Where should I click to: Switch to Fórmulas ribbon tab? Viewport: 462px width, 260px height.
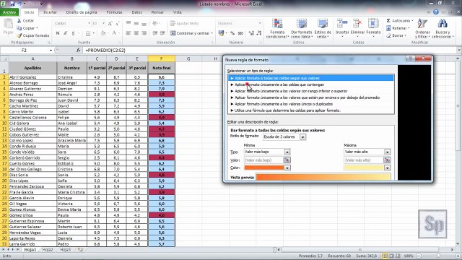coord(114,12)
